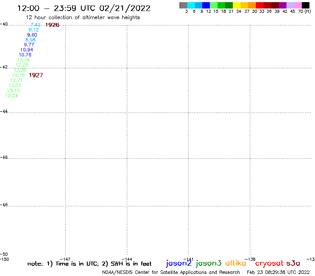The height and width of the screenshot is (276, 315).
Task: Select the green jason3 satellite label
Action: (x=209, y=263)
